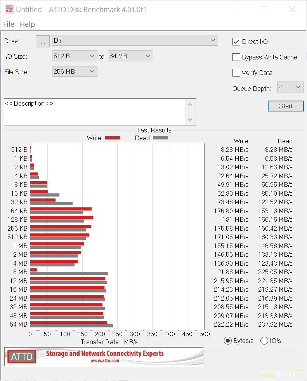Click write value 176.80 MB/s
This screenshot has height=381, width=307.
[231, 211]
